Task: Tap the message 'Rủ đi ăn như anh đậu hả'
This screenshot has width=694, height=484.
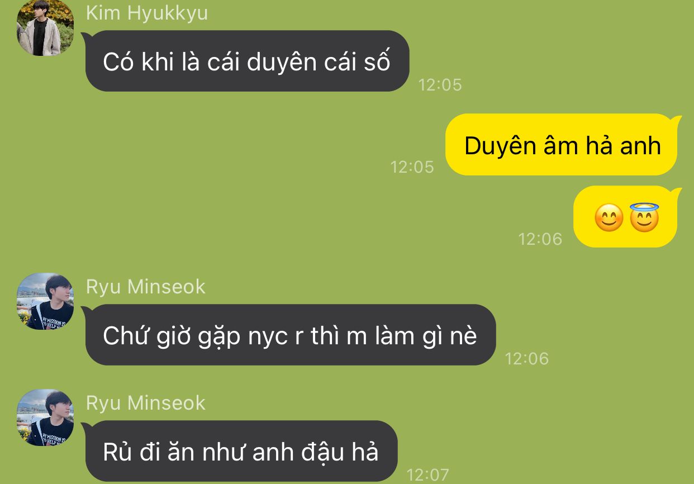Action: [x=241, y=451]
